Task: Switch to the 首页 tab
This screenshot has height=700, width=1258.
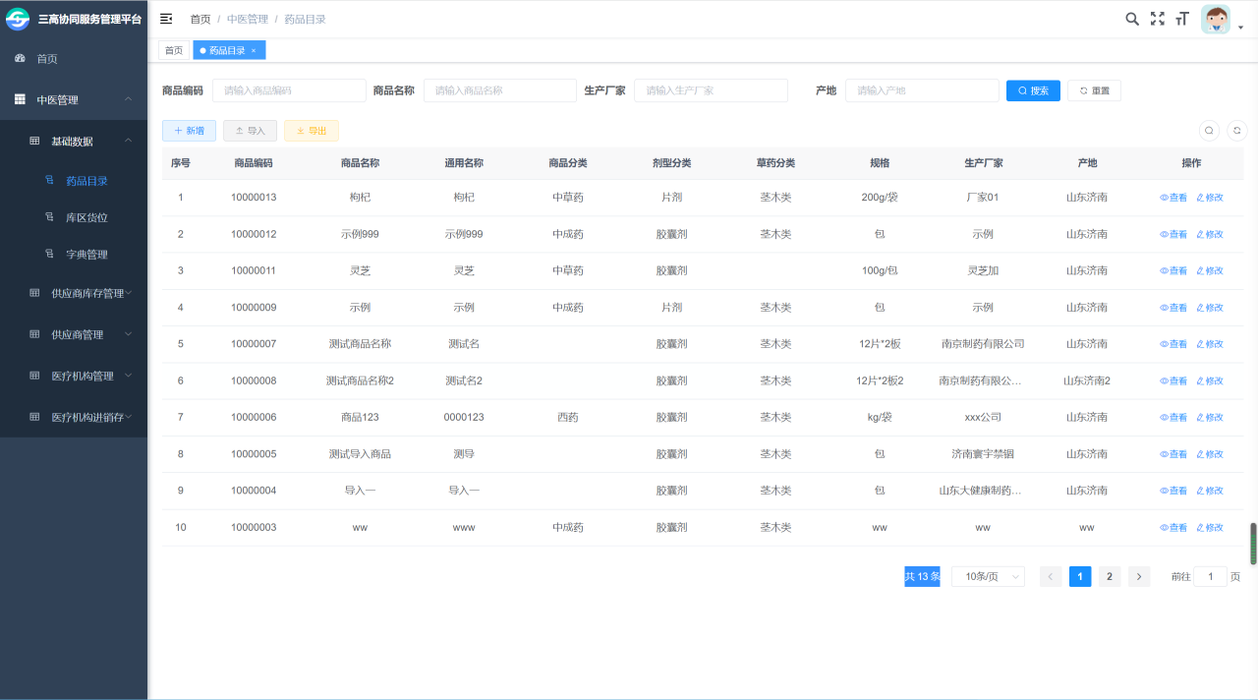Action: (173, 50)
